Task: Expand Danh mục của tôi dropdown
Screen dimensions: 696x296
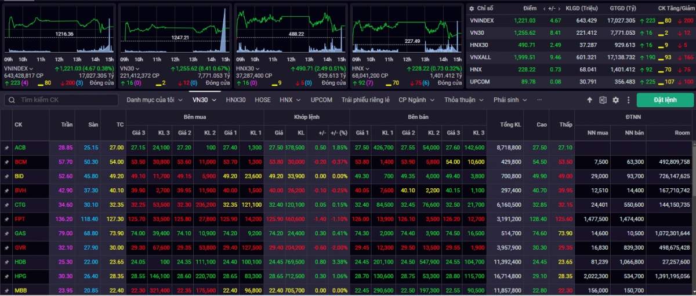Action: [x=155, y=100]
